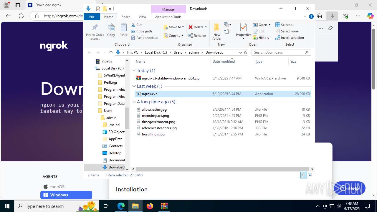Open Quick Access Toolbar customize dropdown
The image size is (377, 212).
coord(110,9)
